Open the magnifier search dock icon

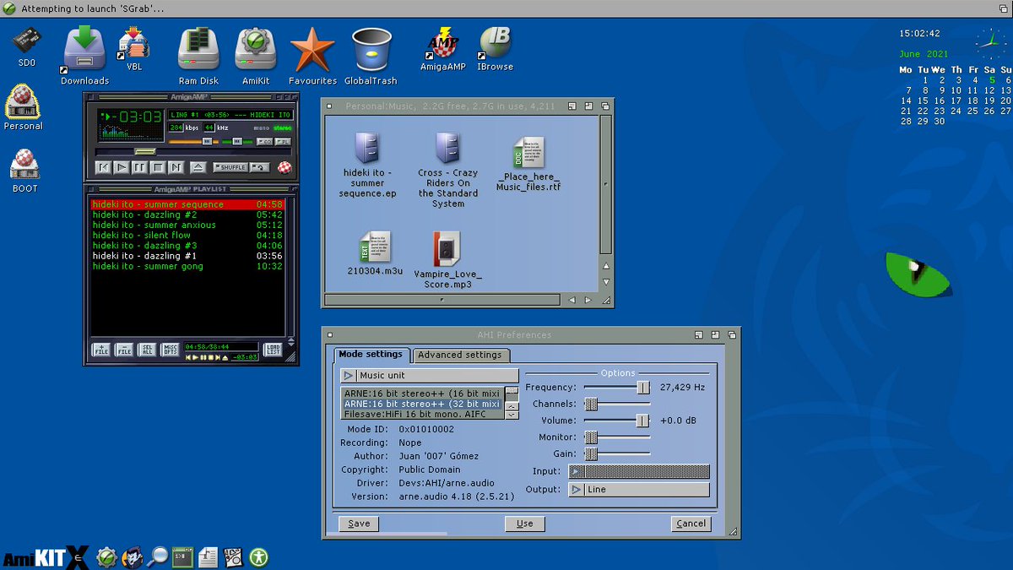click(157, 556)
